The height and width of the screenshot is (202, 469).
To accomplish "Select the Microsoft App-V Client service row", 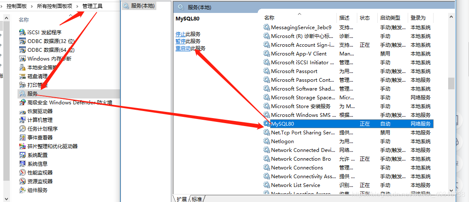I will click(348, 53).
